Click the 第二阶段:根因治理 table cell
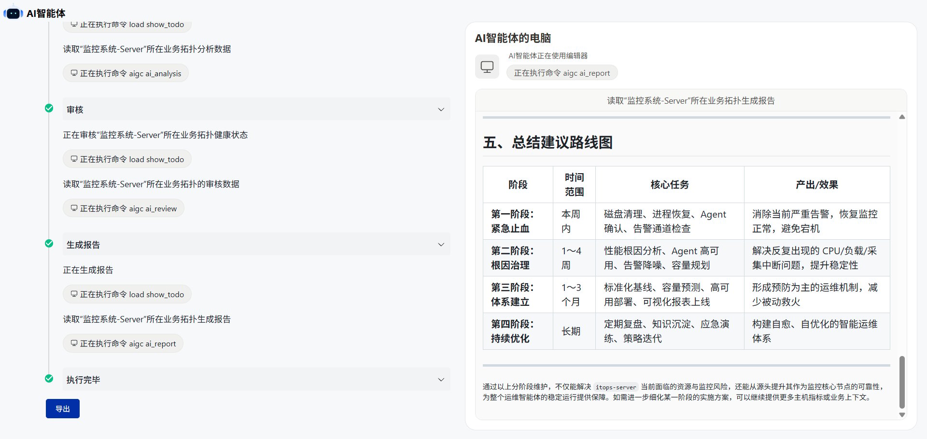This screenshot has width=927, height=439. pos(518,258)
